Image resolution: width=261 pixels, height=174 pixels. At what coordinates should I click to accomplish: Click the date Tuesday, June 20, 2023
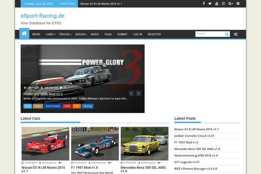pos(38,3)
